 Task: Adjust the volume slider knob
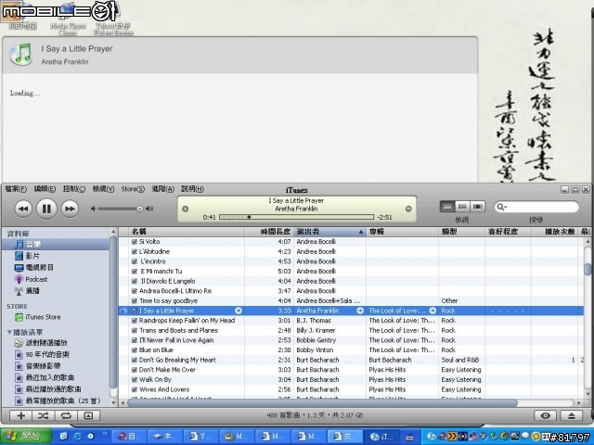pos(140,209)
